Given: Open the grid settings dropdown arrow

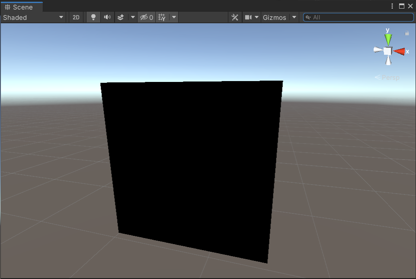Looking at the screenshot, I should (x=173, y=17).
